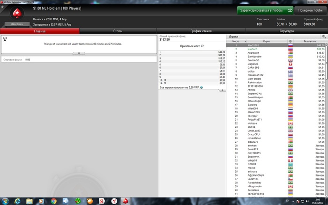
Task: Select player row Alex25282
Action: tap(276, 45)
